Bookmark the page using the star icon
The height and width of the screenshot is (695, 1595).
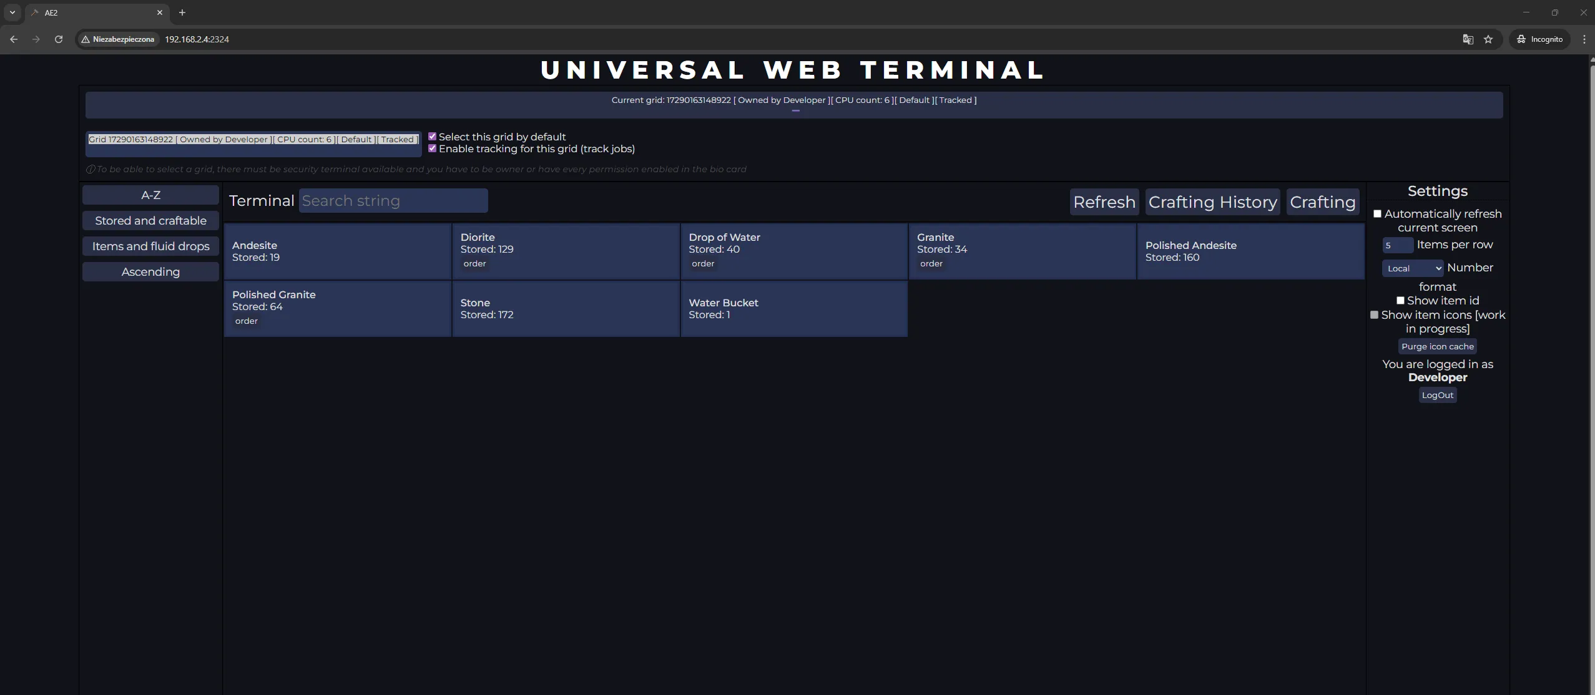tap(1489, 39)
